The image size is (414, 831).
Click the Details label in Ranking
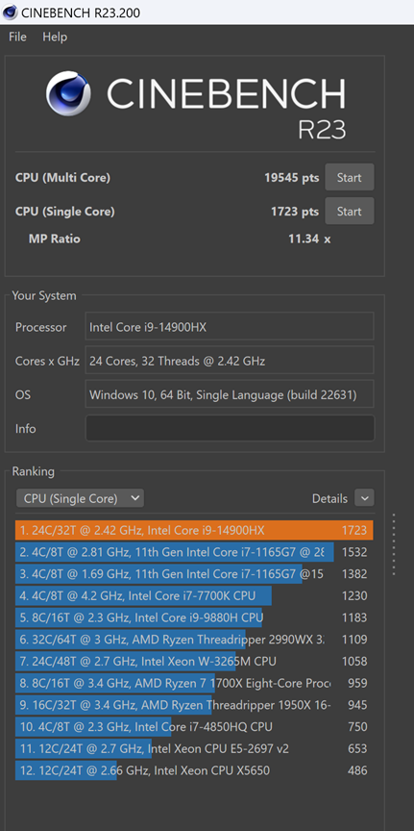tap(329, 499)
